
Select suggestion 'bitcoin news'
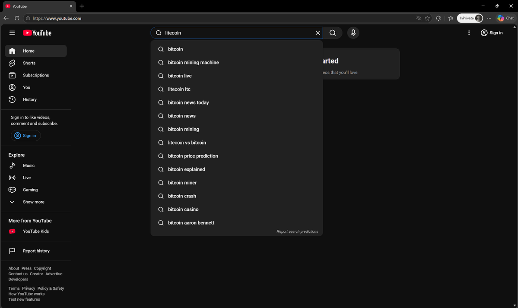(237, 116)
